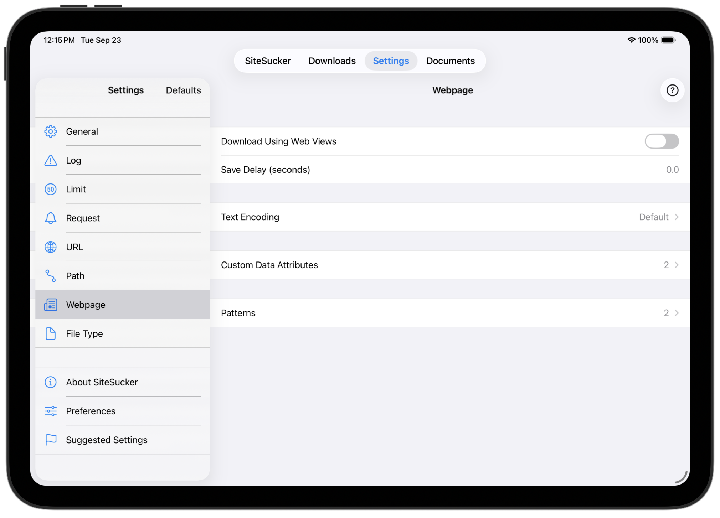Open help with the question mark button
The height and width of the screenshot is (518, 720).
pos(672,90)
